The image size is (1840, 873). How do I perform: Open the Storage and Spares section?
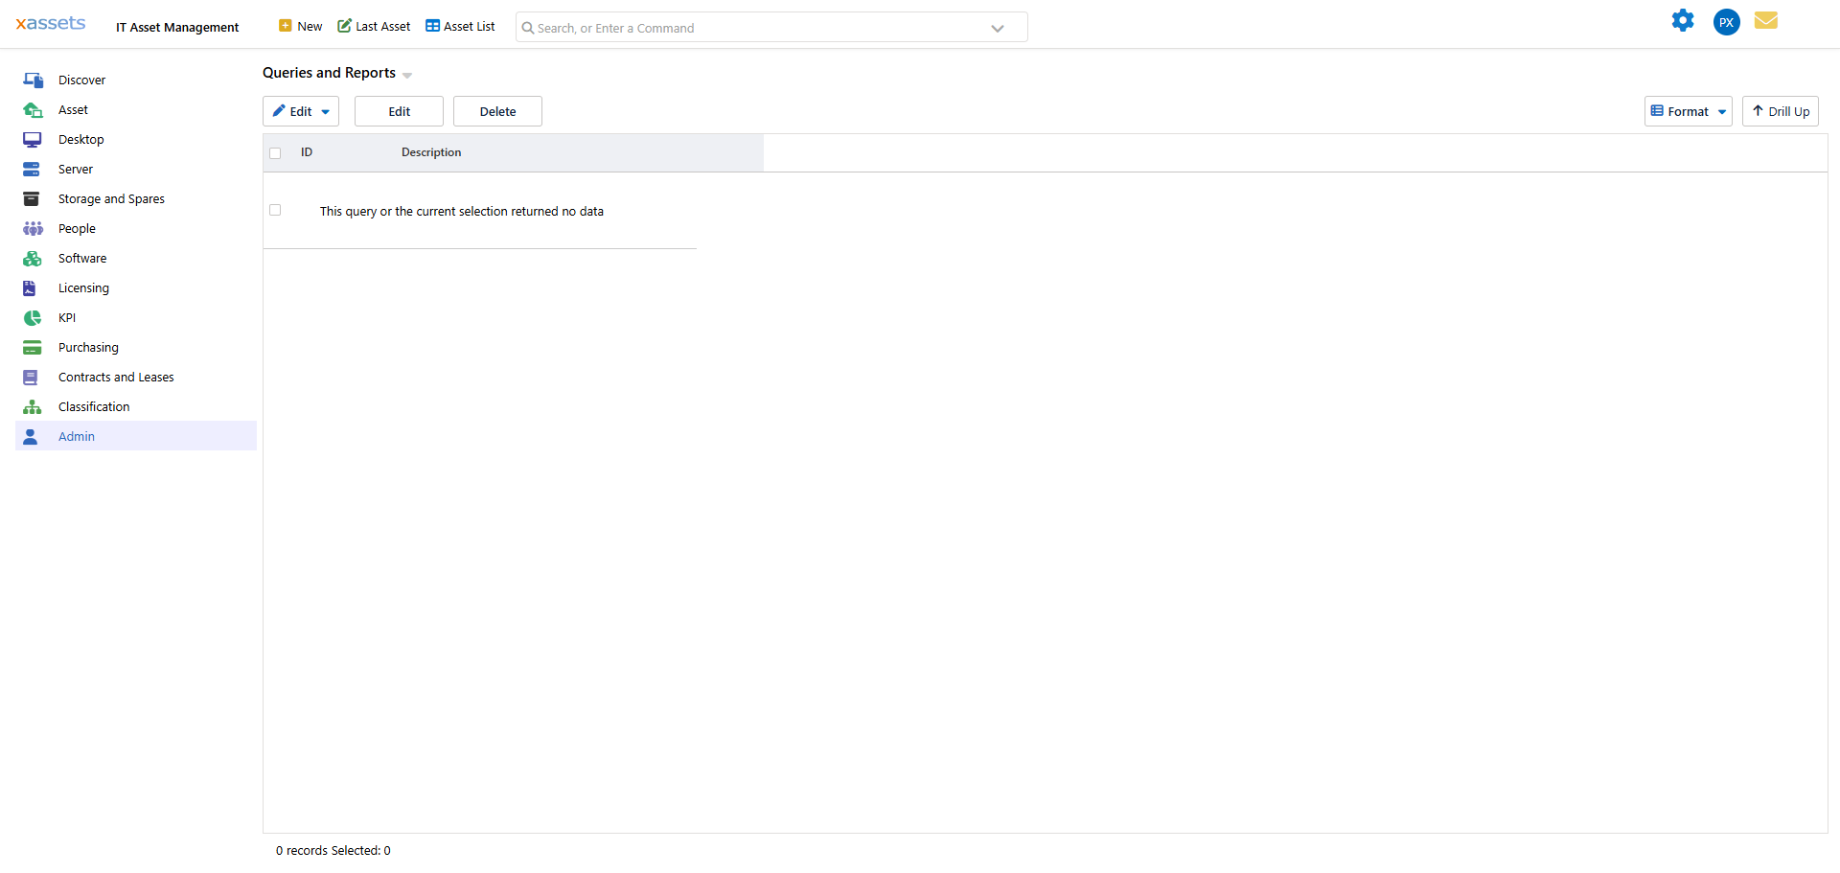click(34, 198)
